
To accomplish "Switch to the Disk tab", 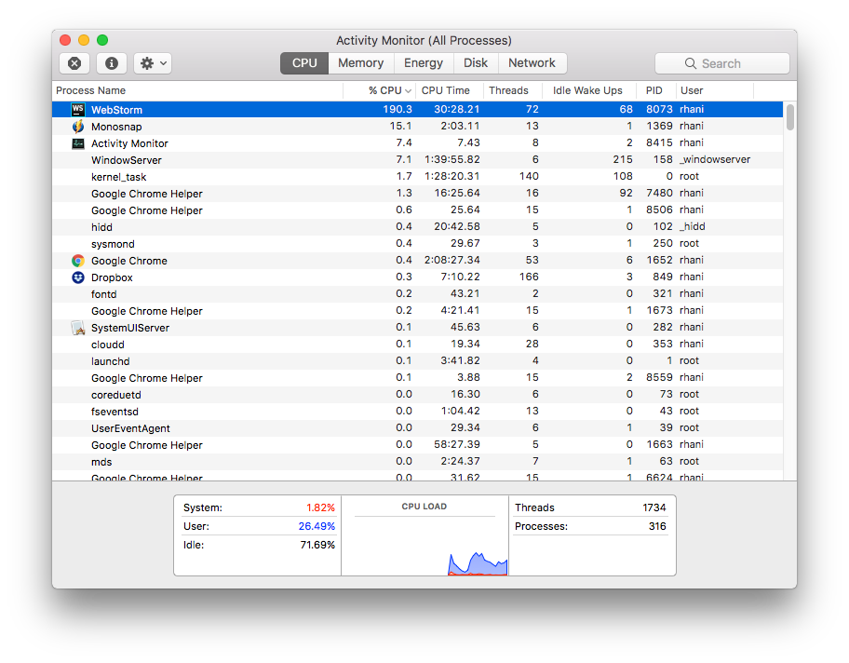I will pos(476,63).
